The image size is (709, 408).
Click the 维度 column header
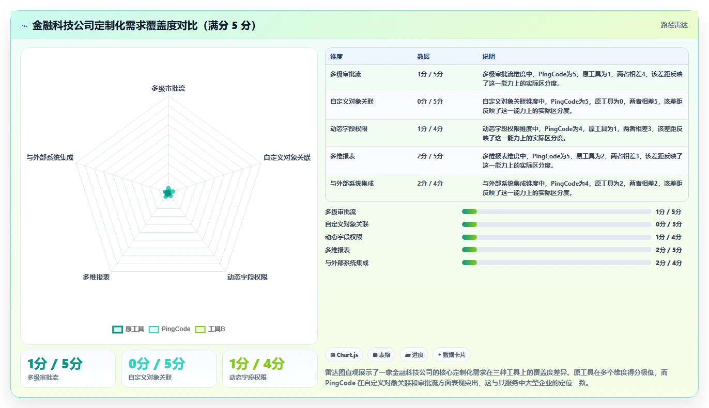click(x=336, y=57)
